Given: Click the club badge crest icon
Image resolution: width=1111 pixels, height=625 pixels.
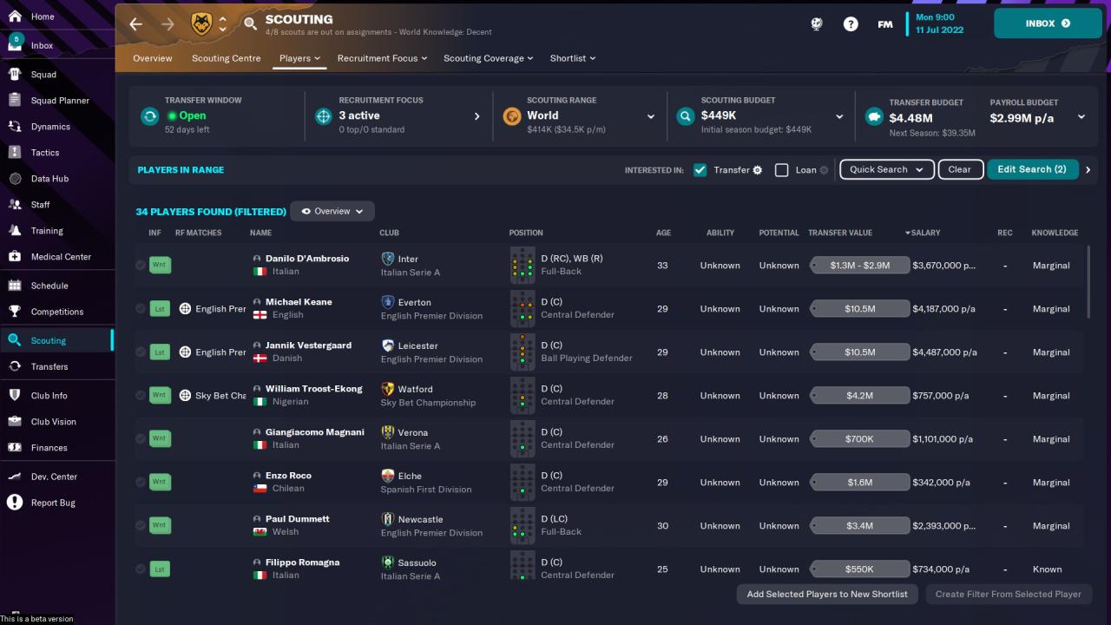Looking at the screenshot, I should click(201, 24).
